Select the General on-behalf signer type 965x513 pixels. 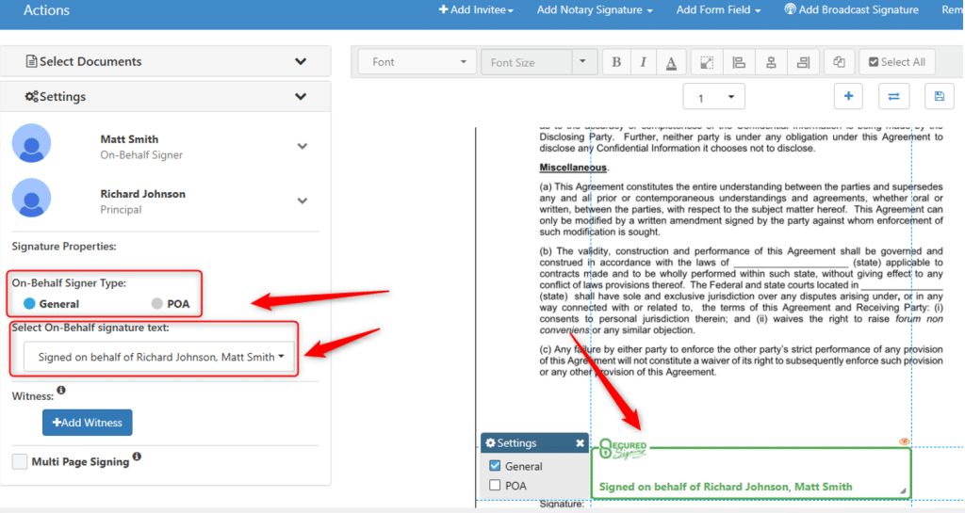(29, 303)
